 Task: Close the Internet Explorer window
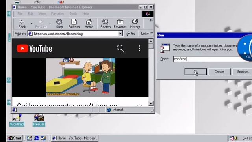click(x=151, y=7)
